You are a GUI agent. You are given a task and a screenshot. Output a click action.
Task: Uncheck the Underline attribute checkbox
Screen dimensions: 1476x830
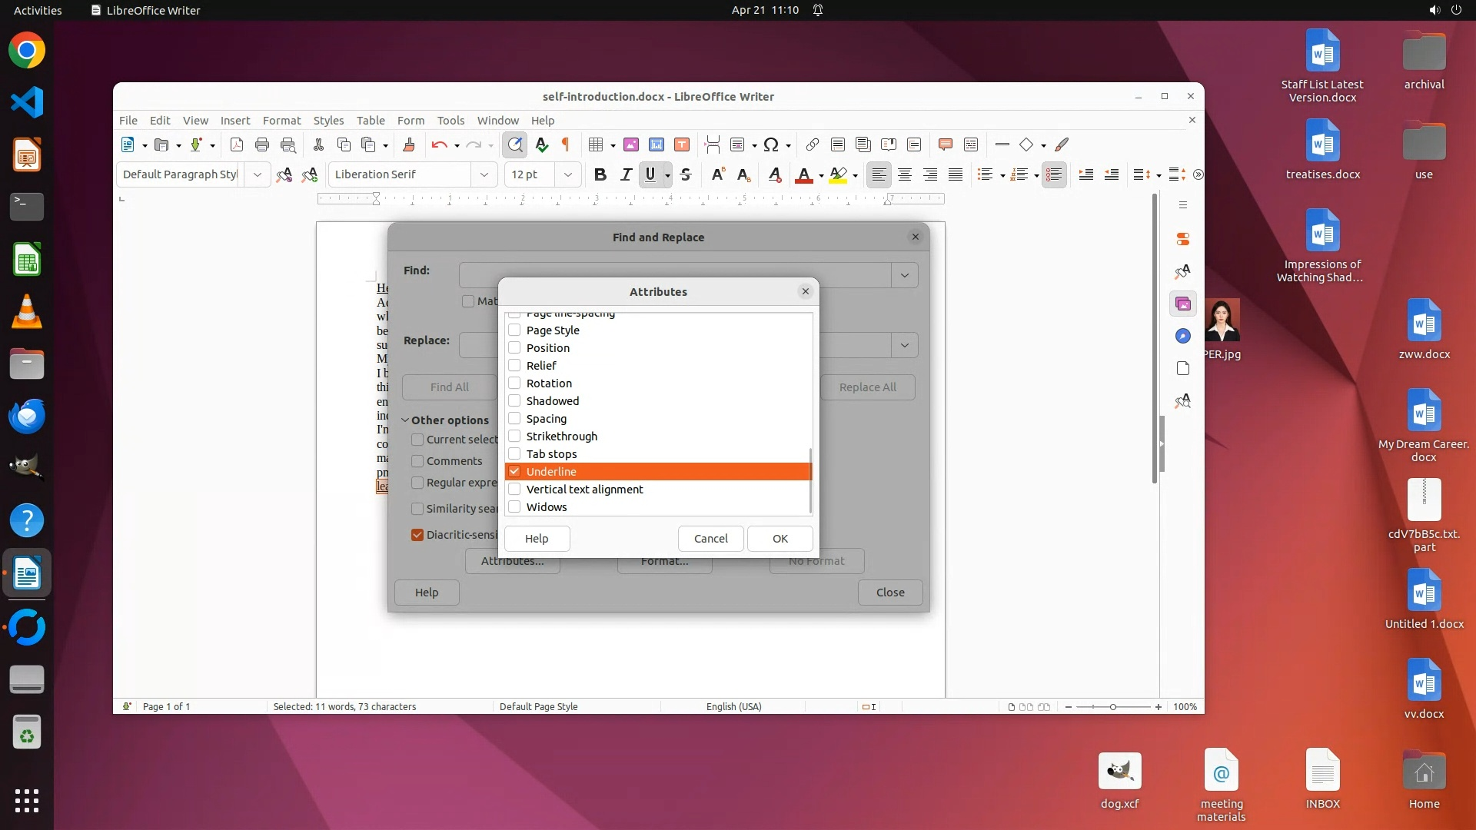point(514,471)
